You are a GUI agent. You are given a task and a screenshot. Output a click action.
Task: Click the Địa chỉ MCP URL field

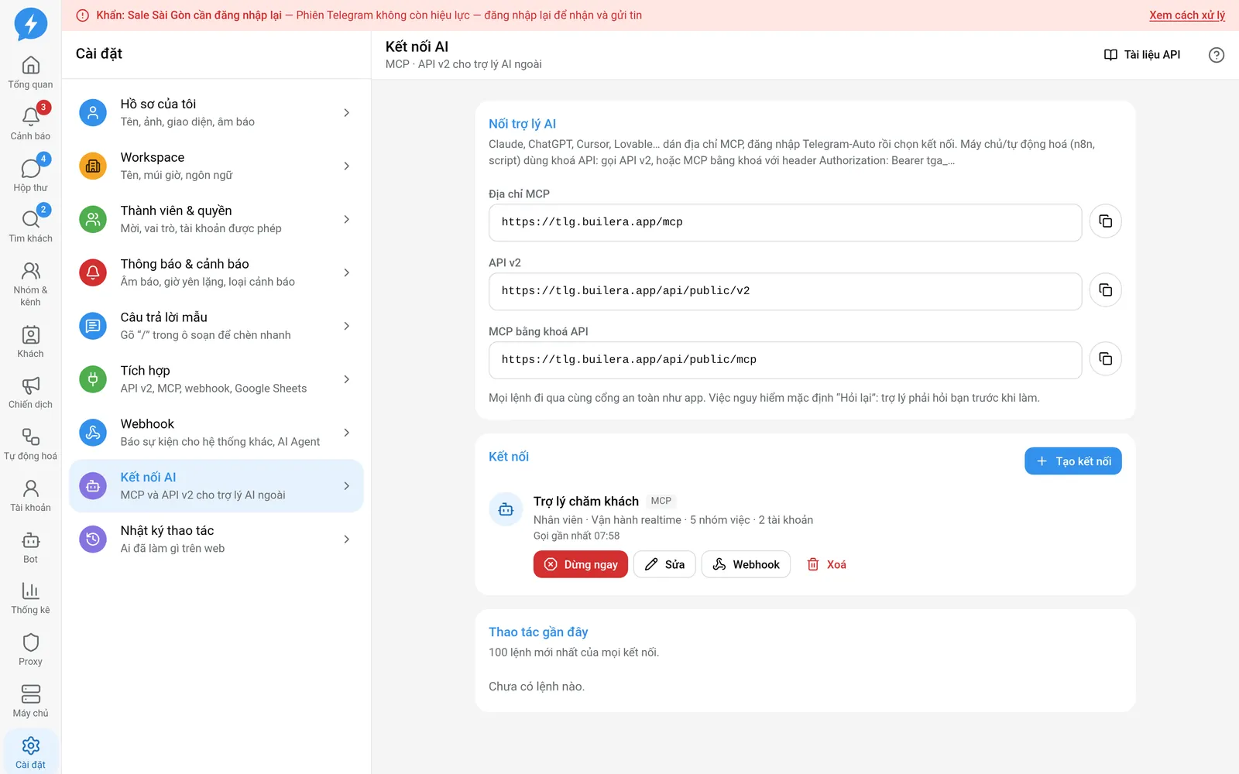click(785, 222)
